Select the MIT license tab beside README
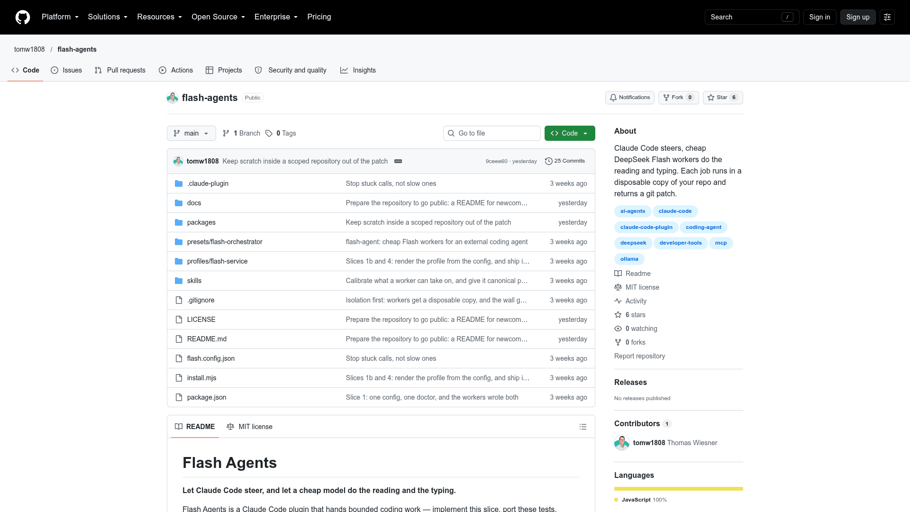 pyautogui.click(x=250, y=427)
